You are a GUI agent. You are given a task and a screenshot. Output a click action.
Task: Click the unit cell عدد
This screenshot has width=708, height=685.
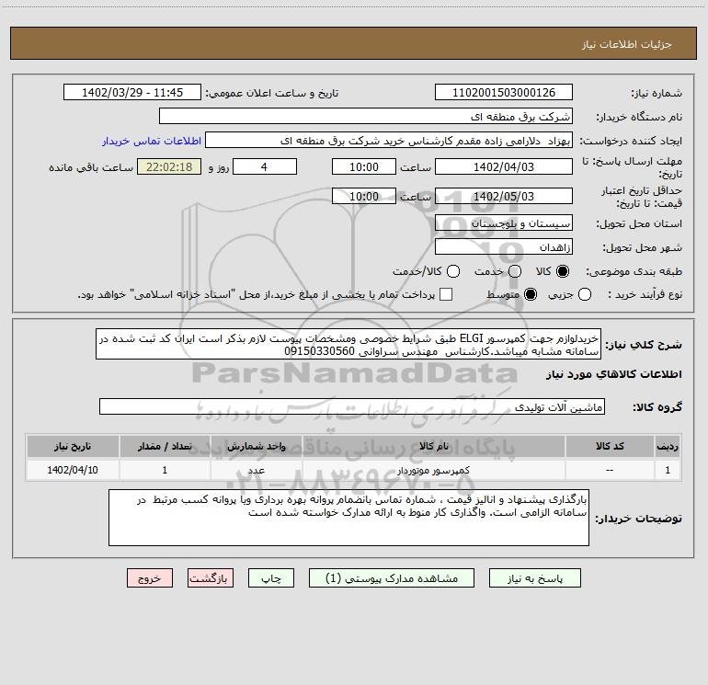(256, 470)
